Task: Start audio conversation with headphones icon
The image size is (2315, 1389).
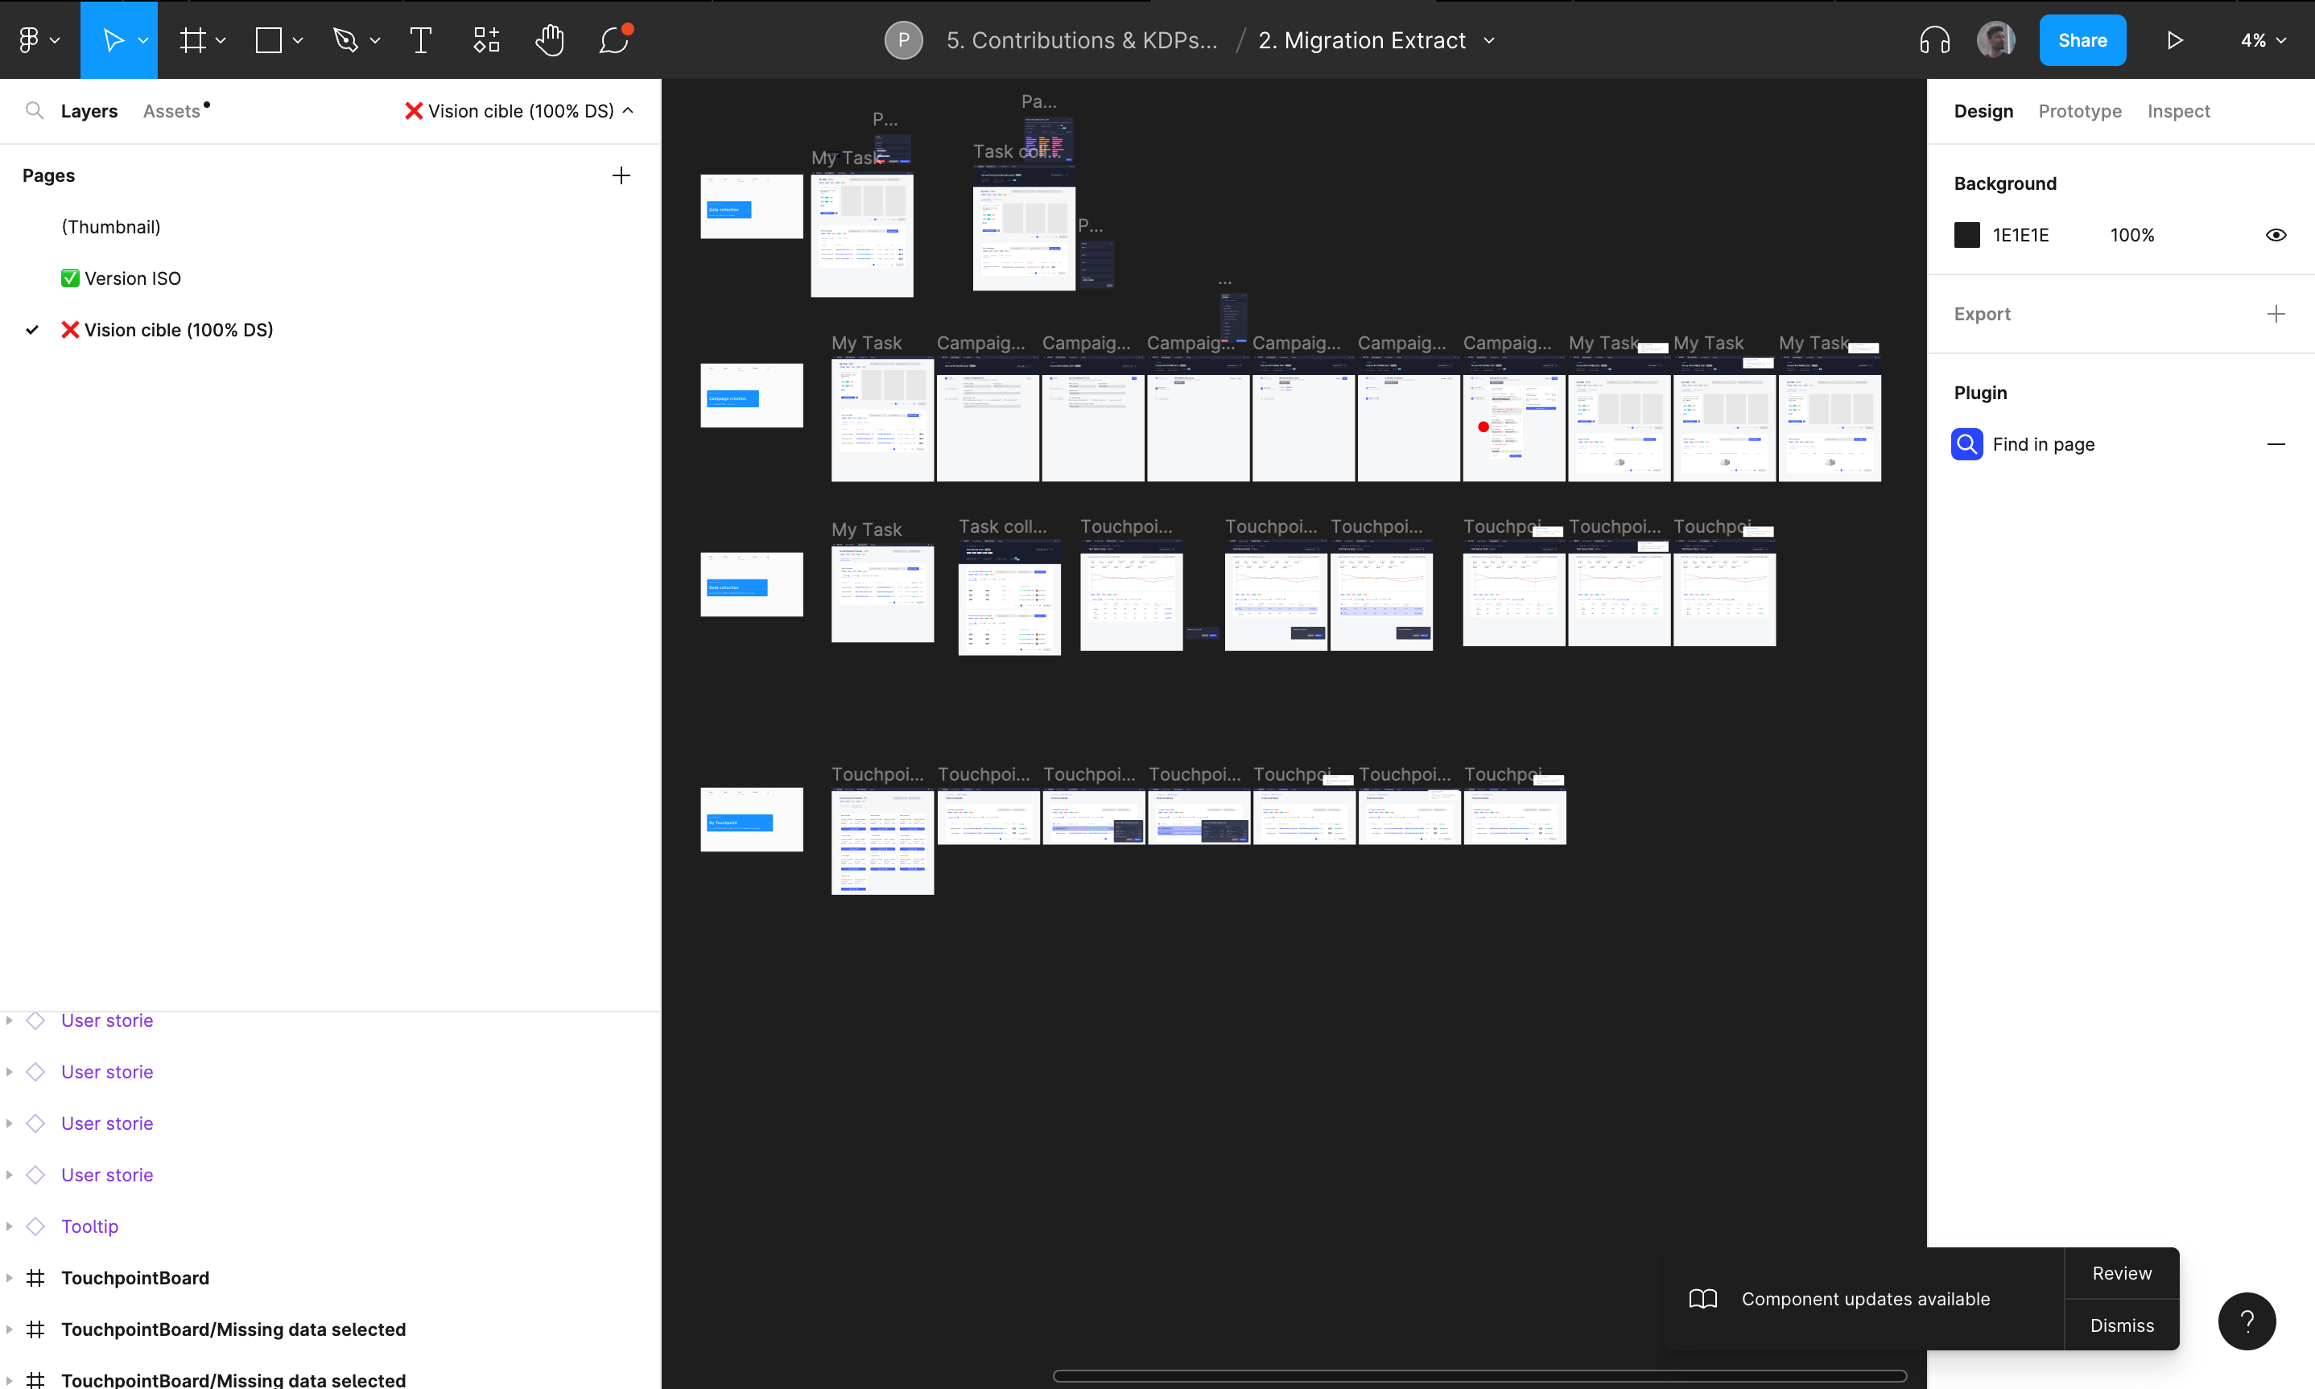Action: tap(1934, 40)
